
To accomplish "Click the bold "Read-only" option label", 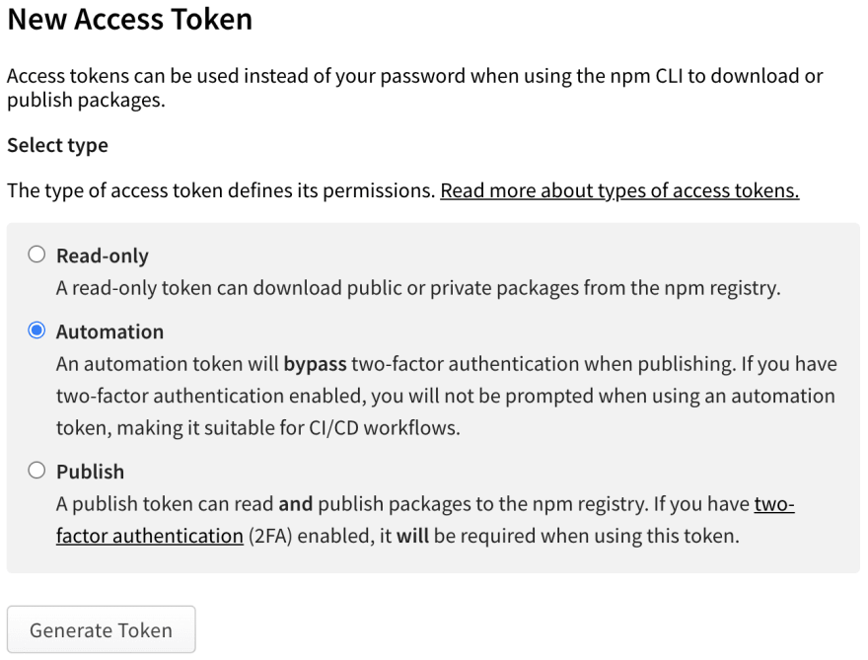I will pyautogui.click(x=102, y=256).
